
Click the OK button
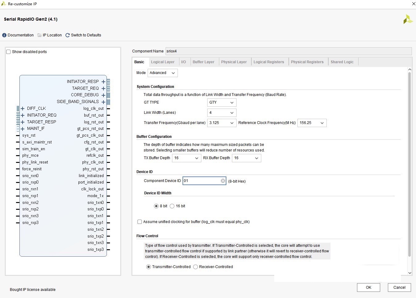pos(368,288)
